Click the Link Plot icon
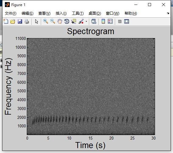 [x=94, y=21]
